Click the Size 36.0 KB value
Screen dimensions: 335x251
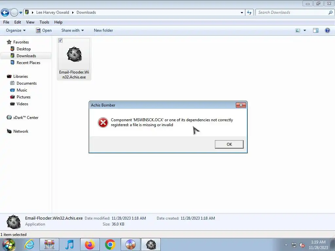(x=118, y=224)
